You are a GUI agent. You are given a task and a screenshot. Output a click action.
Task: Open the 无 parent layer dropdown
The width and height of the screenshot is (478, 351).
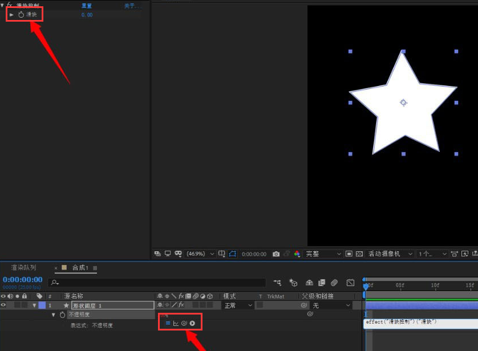coord(331,305)
